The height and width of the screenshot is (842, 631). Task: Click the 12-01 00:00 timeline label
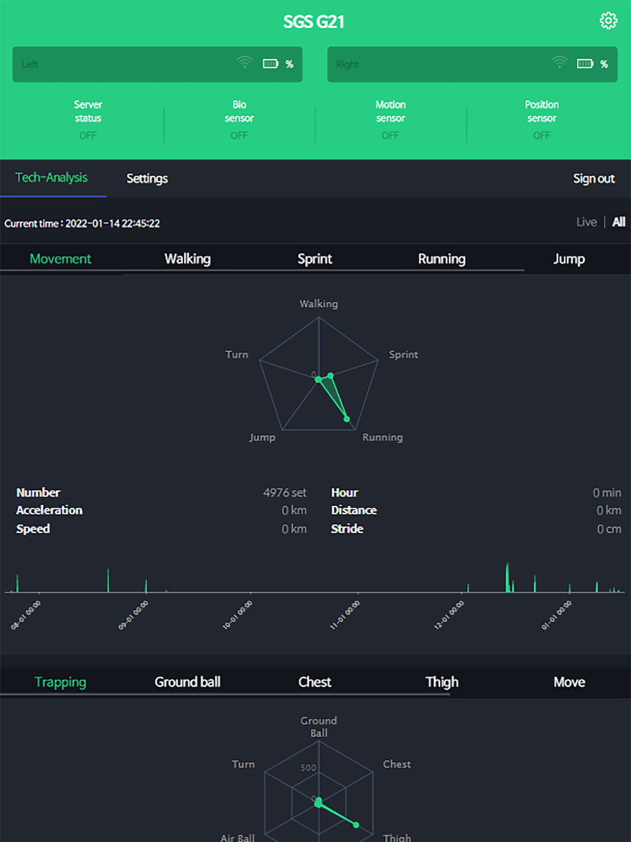[449, 615]
